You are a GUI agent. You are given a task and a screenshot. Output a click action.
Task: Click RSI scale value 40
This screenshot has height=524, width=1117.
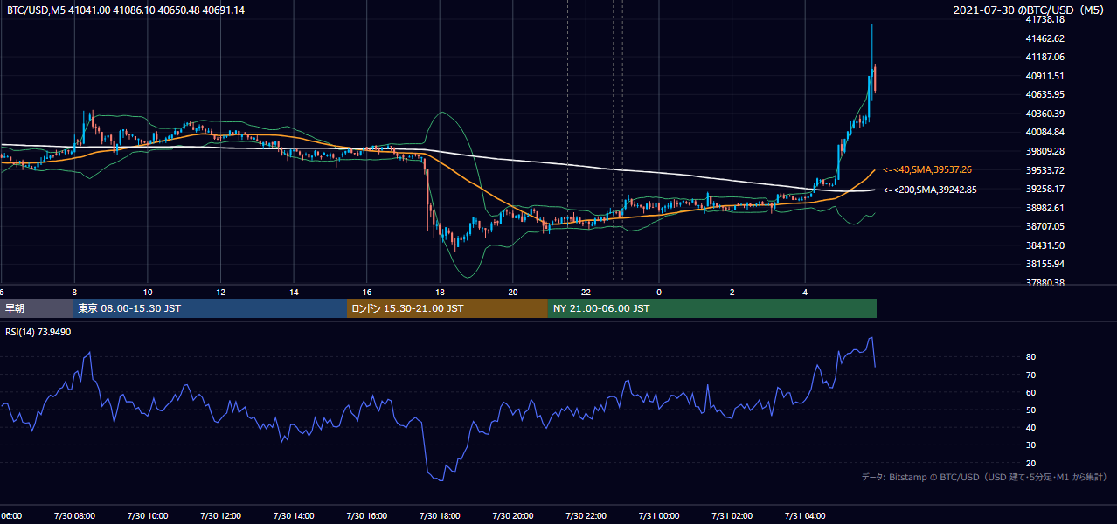(1031, 427)
